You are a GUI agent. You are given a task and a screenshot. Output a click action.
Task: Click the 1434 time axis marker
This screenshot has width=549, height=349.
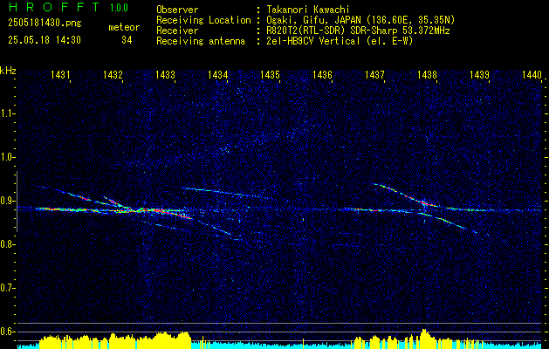click(217, 74)
